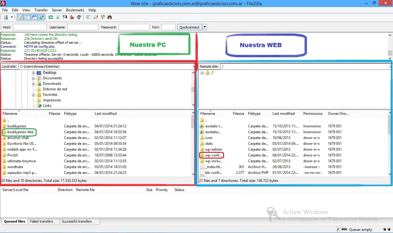
Task: Toggle the remote directory tree view
Action: click(x=34, y=17)
